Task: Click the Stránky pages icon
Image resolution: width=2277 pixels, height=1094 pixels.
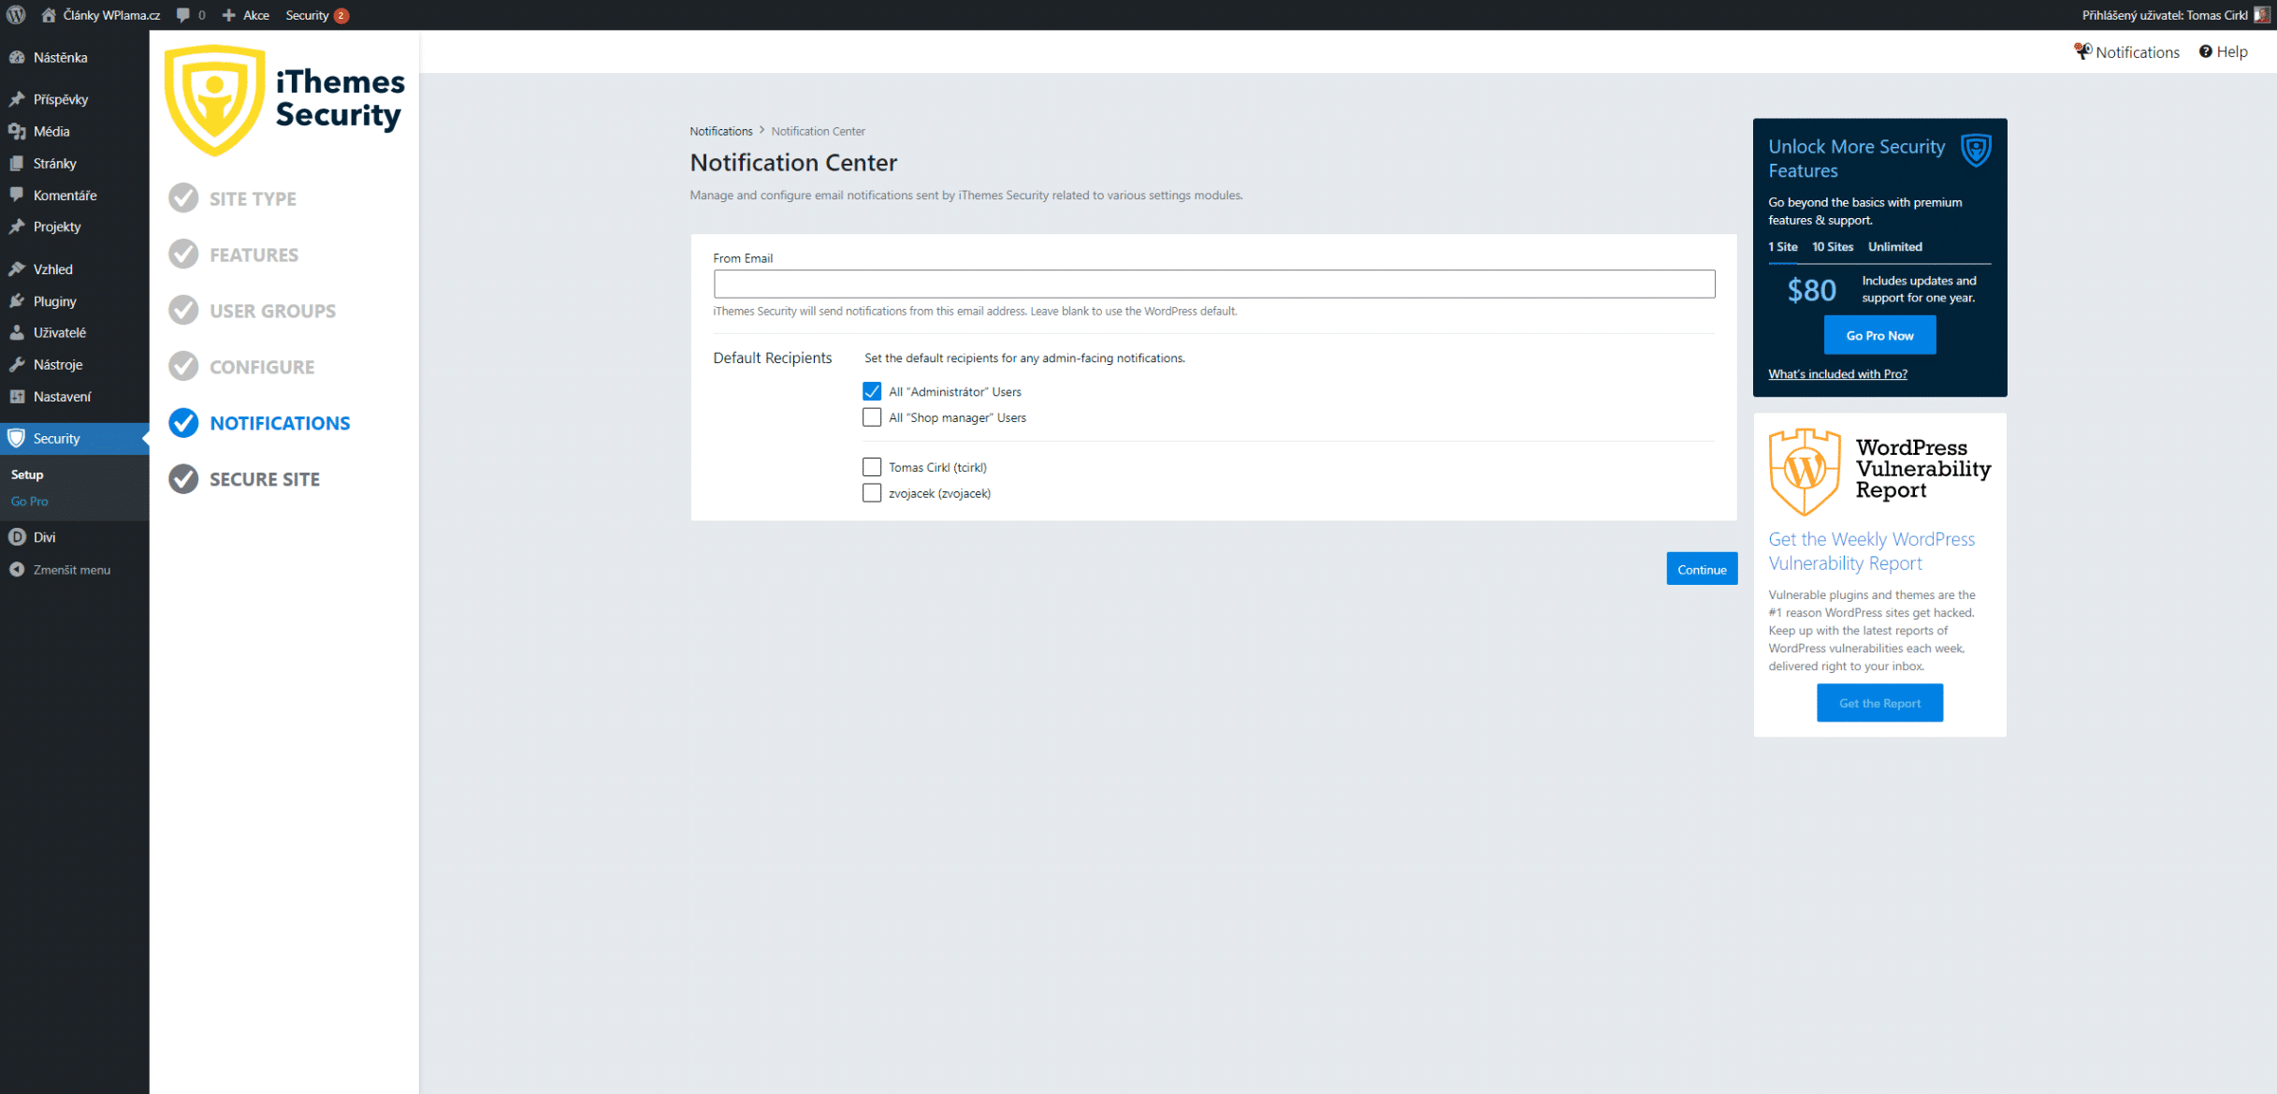Action: click(17, 163)
